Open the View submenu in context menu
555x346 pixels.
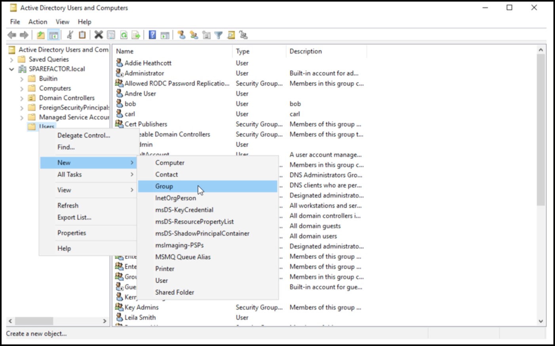pos(88,190)
